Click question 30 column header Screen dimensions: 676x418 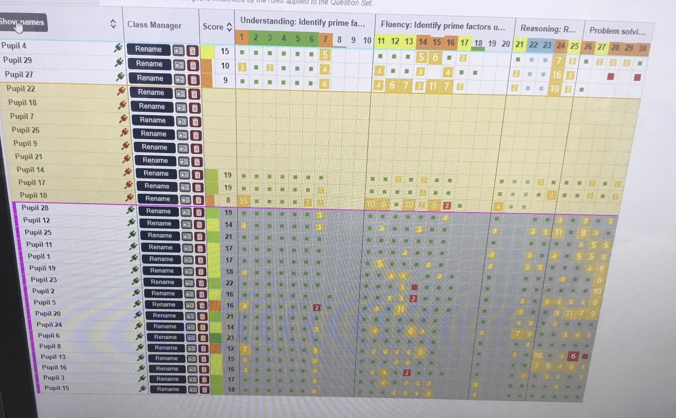click(x=643, y=48)
